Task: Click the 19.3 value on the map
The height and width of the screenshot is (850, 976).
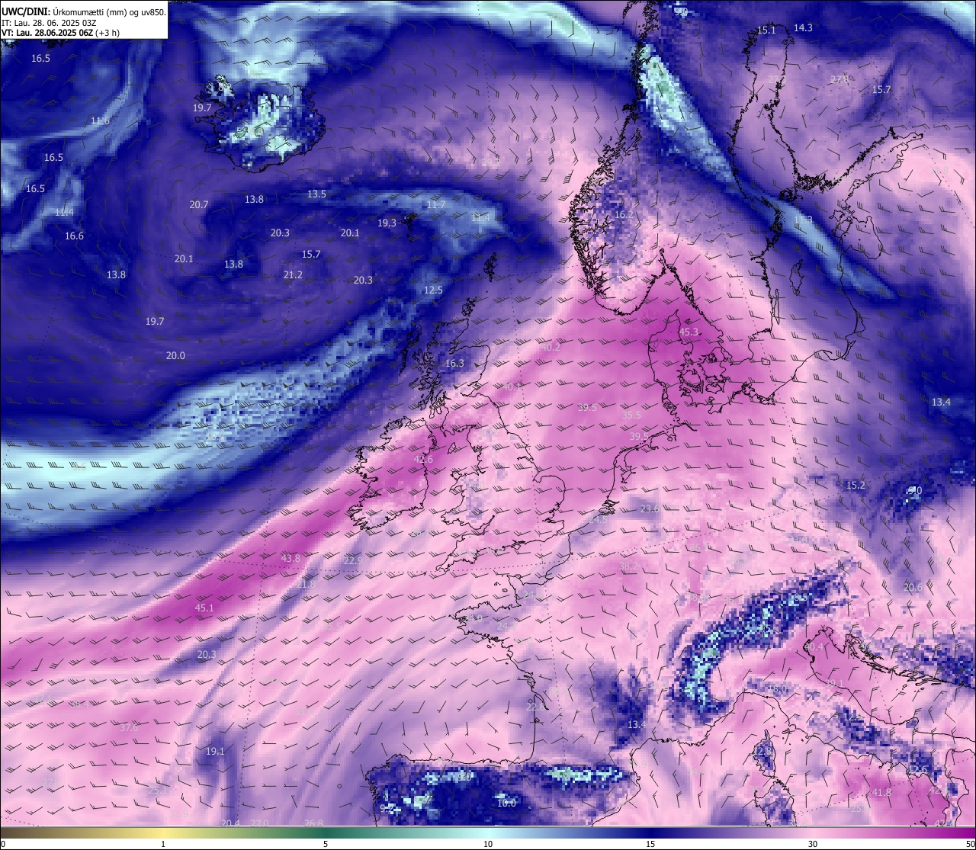Action: [x=387, y=223]
